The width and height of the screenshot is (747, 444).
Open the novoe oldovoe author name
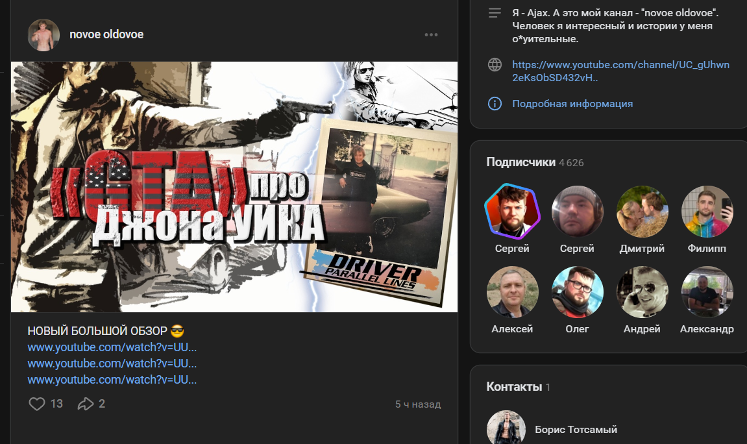pos(106,34)
